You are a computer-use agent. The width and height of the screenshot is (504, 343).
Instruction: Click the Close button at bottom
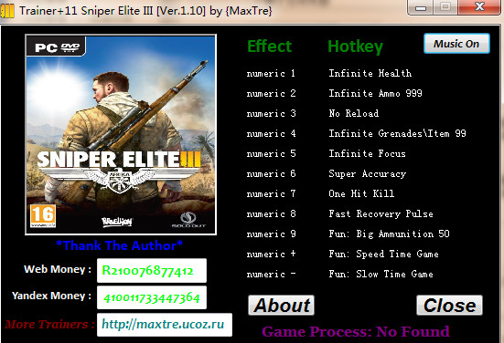coord(449,306)
